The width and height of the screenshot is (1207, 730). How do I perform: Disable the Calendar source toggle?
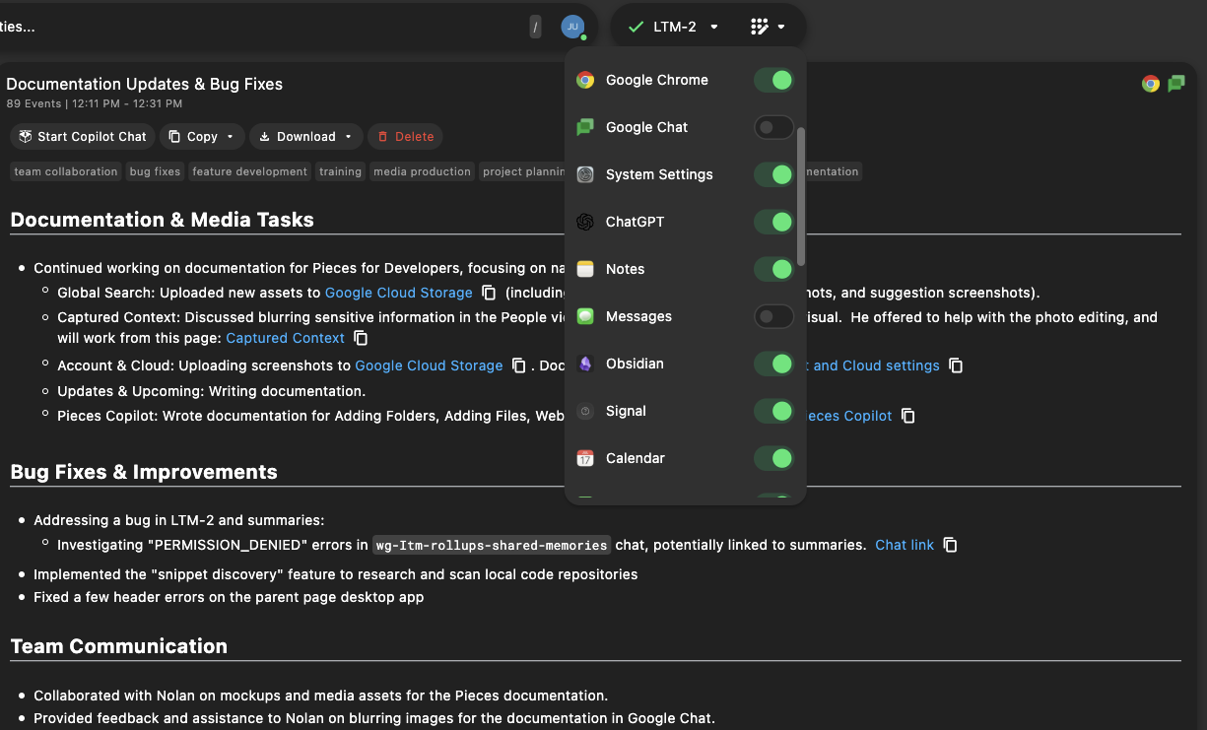(x=773, y=458)
